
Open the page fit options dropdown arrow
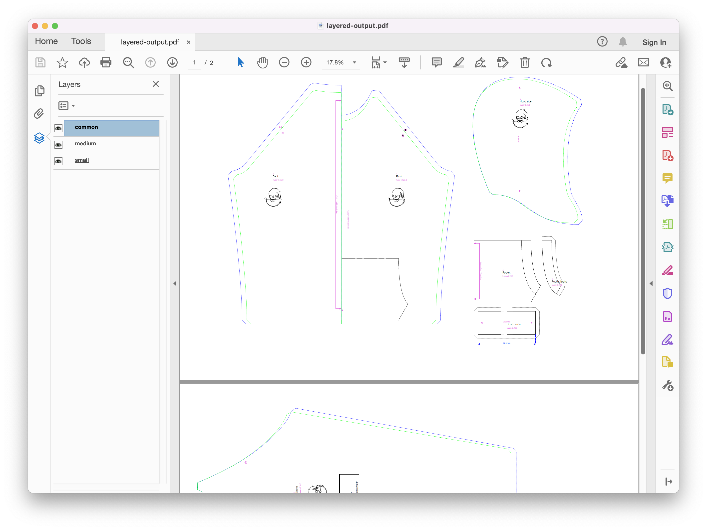(385, 63)
